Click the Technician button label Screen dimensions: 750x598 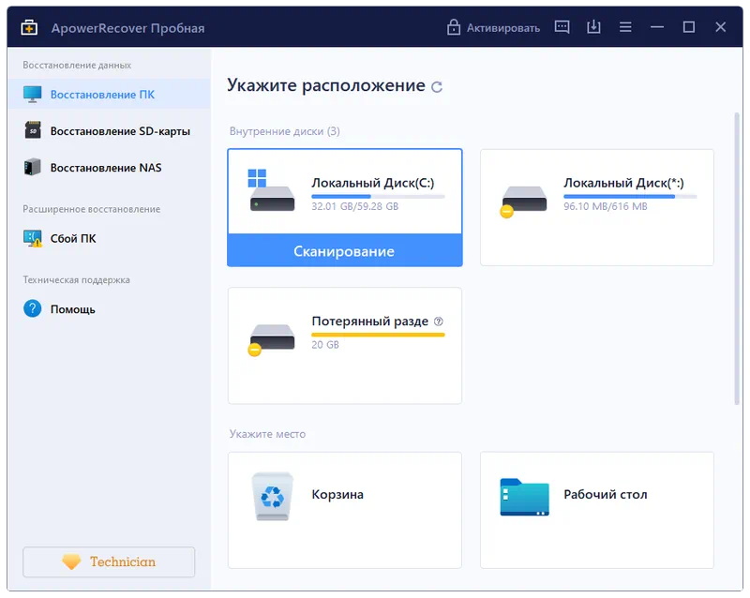[123, 561]
